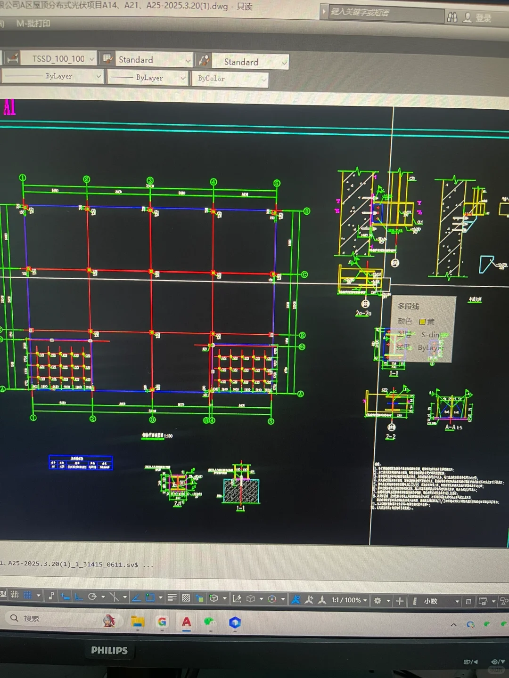
Task: Toggle auto-scale annotation icon
Action: (309, 599)
